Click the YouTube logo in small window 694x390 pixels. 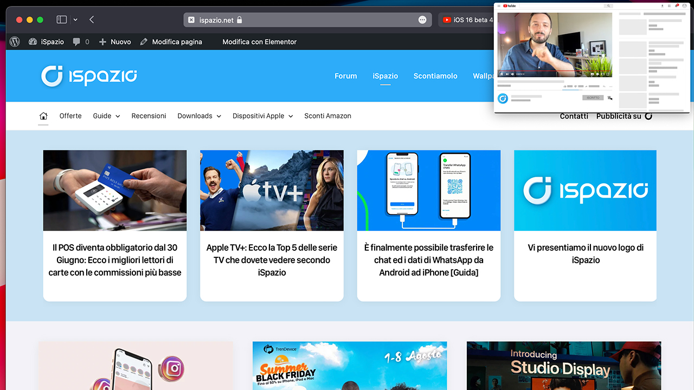pos(510,6)
